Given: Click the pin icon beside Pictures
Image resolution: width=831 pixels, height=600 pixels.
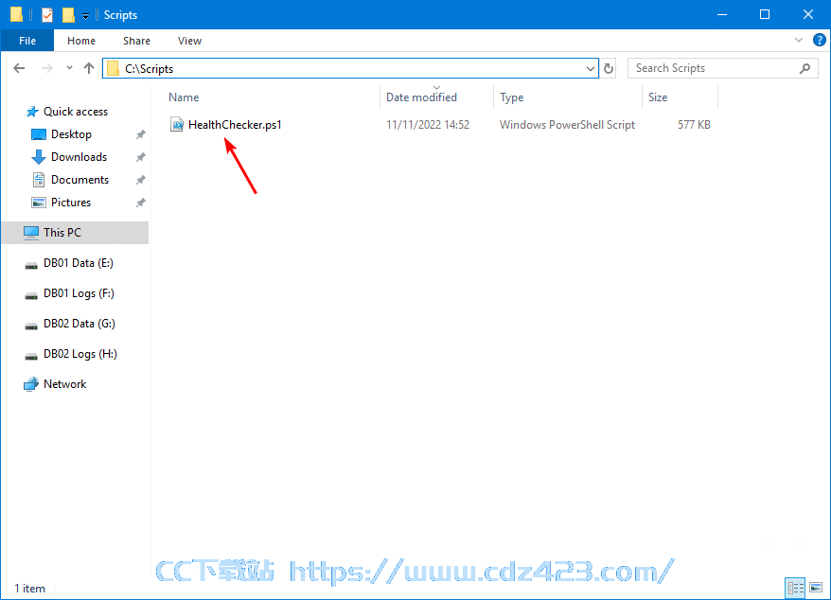Looking at the screenshot, I should [140, 203].
